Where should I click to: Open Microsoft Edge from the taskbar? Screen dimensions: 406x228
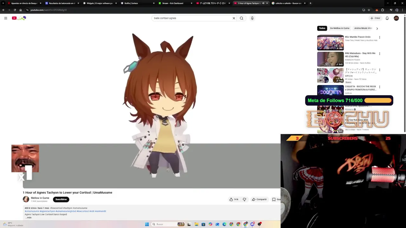pos(224,224)
